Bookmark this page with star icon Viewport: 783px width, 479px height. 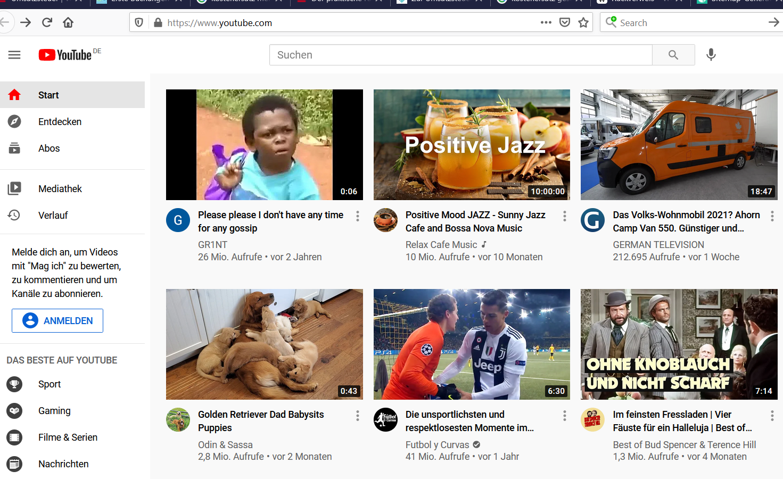[x=583, y=22]
